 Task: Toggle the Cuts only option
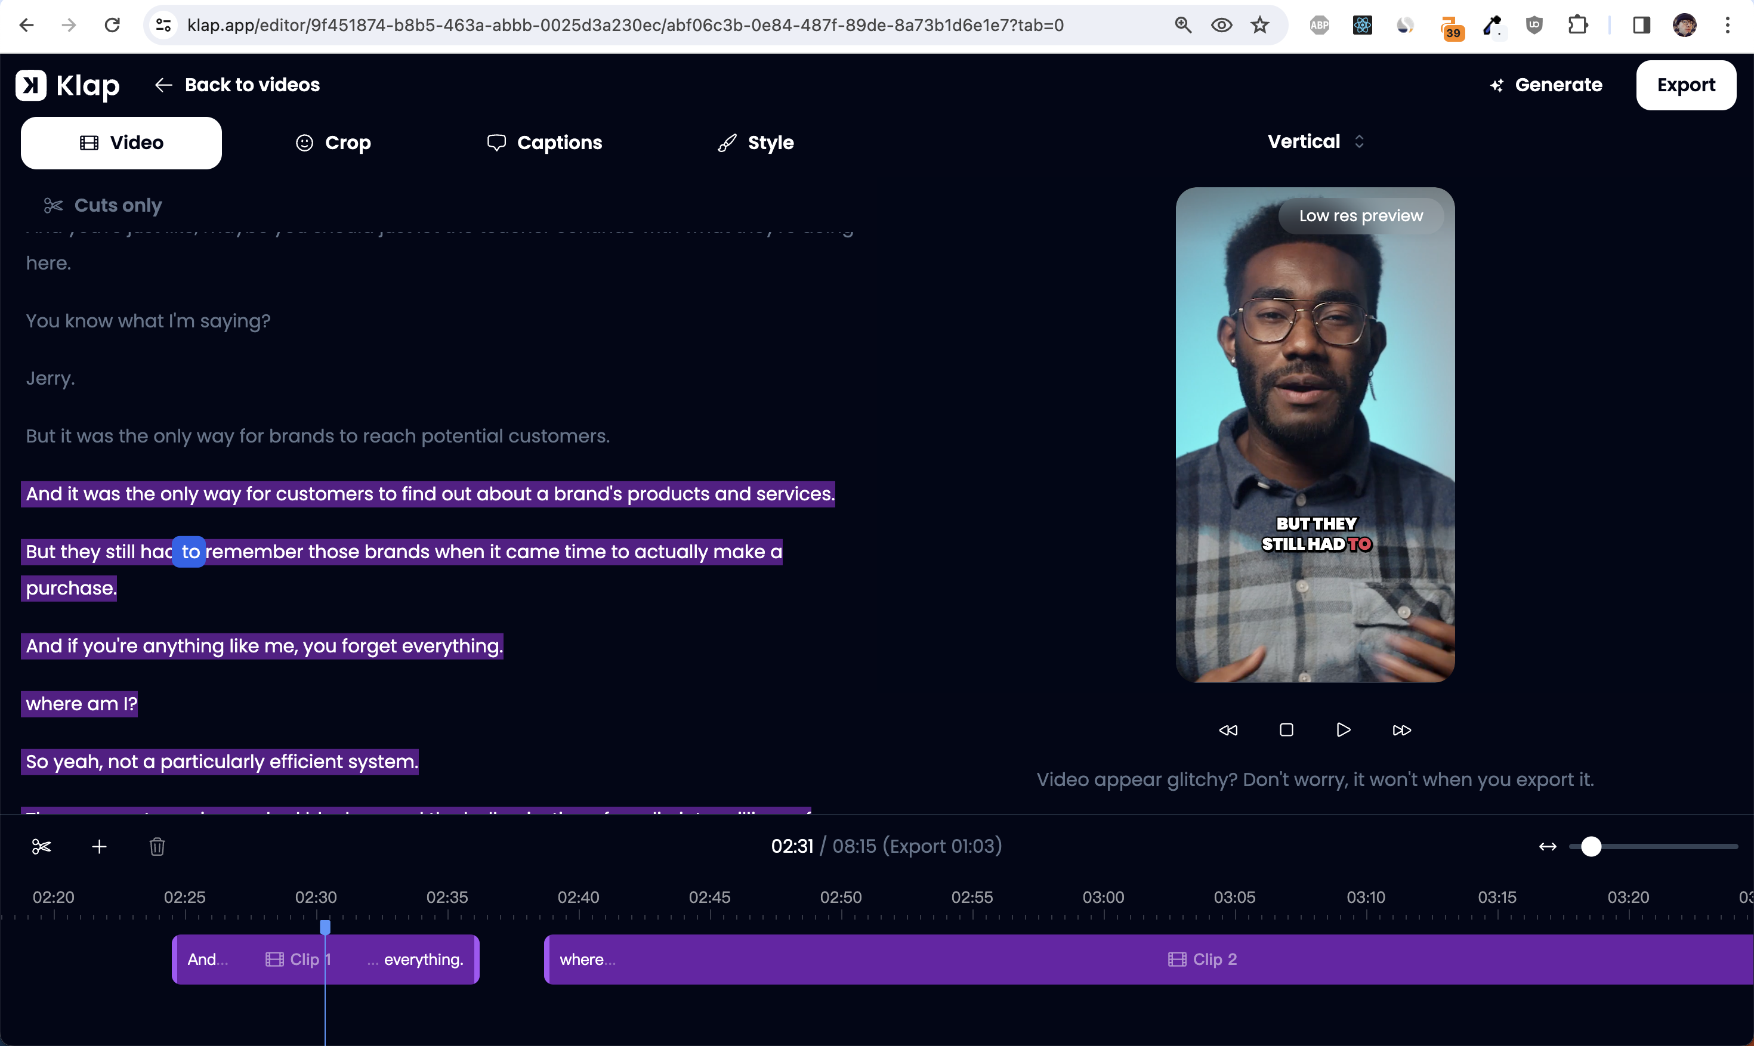tap(103, 205)
